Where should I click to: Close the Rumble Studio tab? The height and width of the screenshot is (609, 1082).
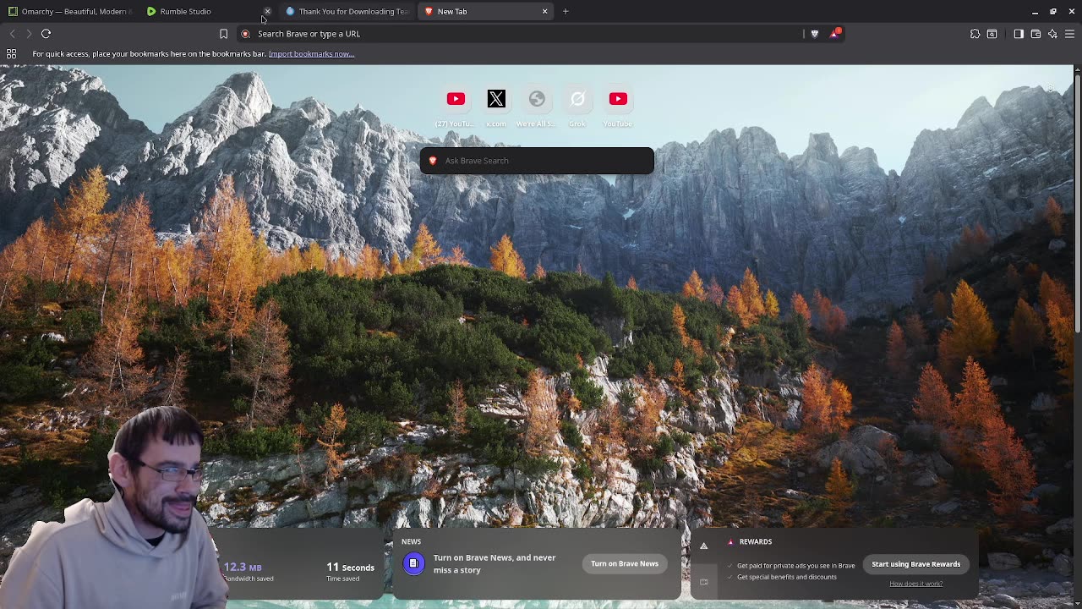(x=267, y=11)
